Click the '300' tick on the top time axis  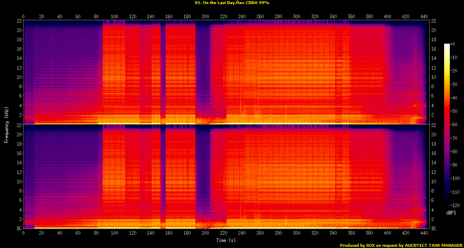[x=296, y=16]
